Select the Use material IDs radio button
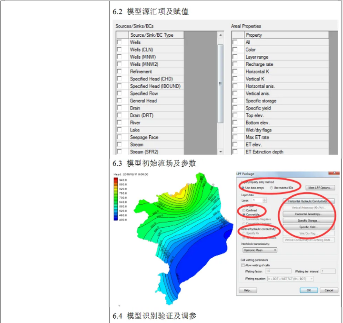Image resolution: width=343 pixels, height=323 pixels. click(x=272, y=188)
